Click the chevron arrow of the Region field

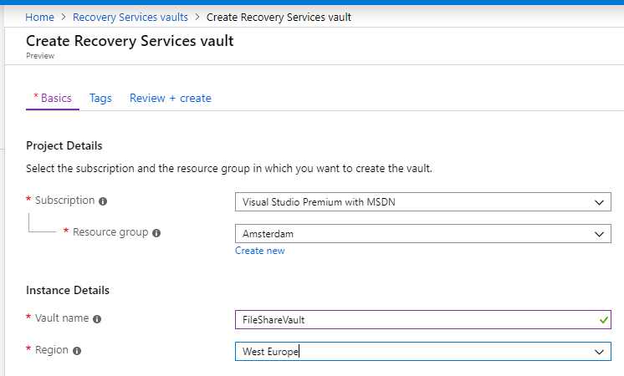(599, 352)
